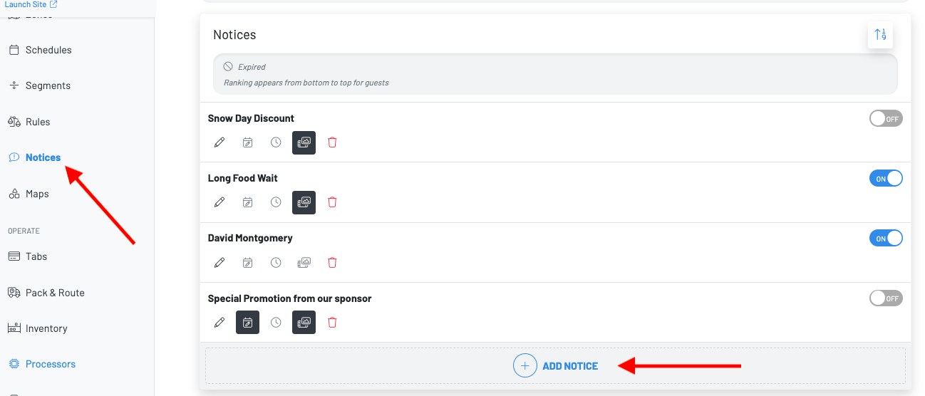The height and width of the screenshot is (396, 925).
Task: Delete the Long Food Wait notice
Action: [x=332, y=202]
